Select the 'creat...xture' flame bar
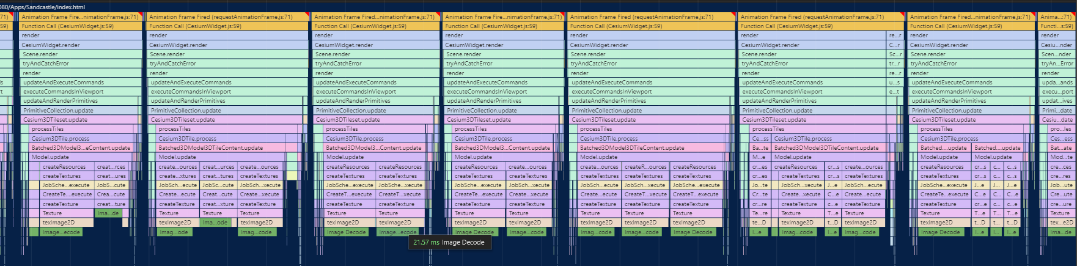This screenshot has height=266, width=1077. click(x=218, y=204)
